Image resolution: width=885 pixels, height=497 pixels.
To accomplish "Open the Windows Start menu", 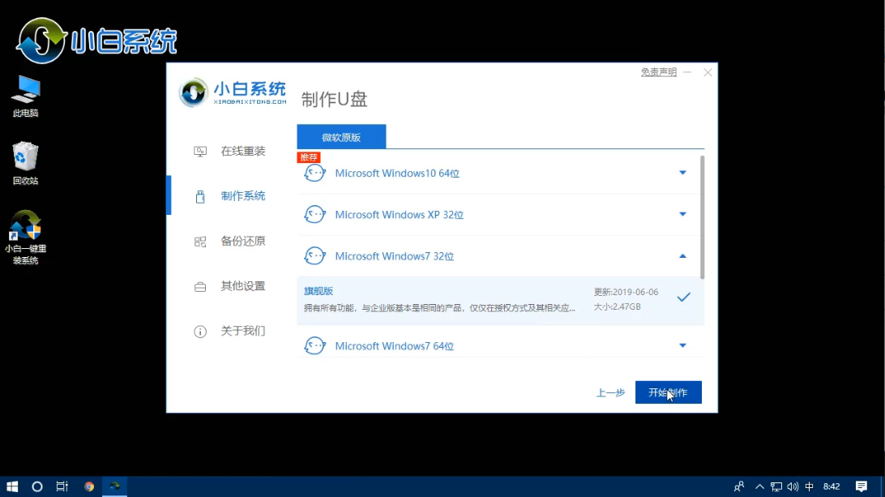I will coord(12,486).
